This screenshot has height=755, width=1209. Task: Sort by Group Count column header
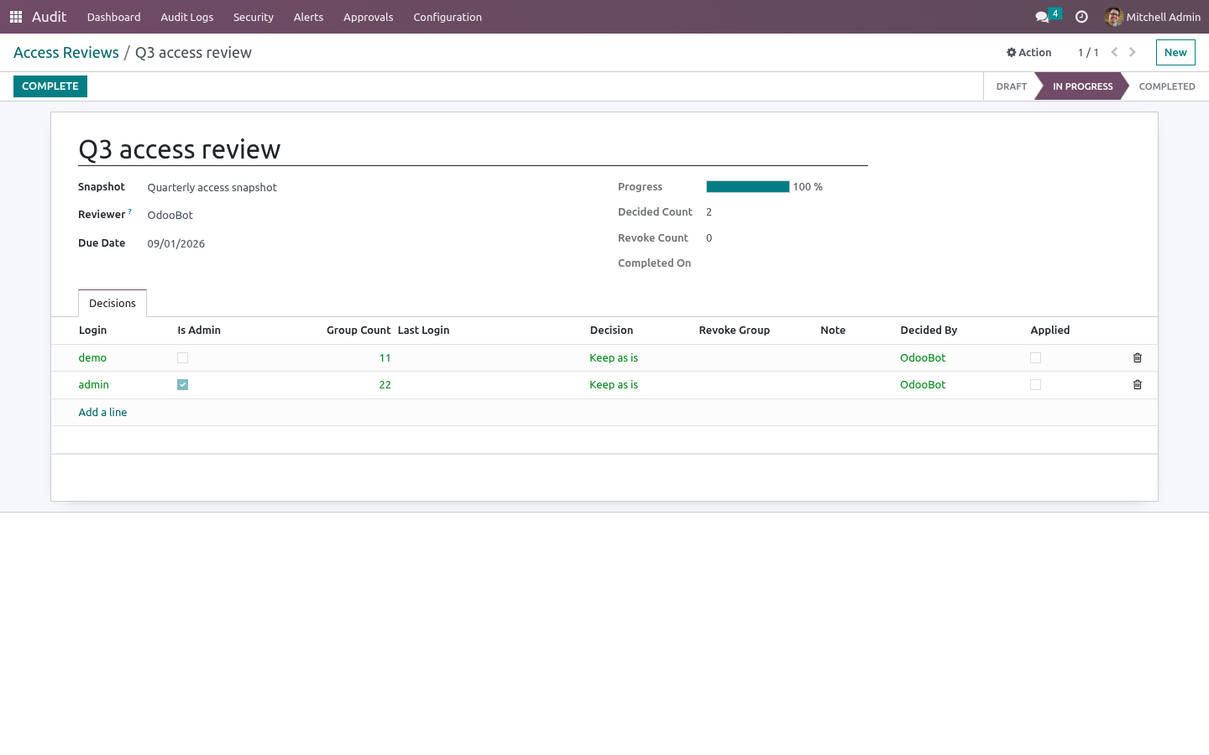coord(359,331)
